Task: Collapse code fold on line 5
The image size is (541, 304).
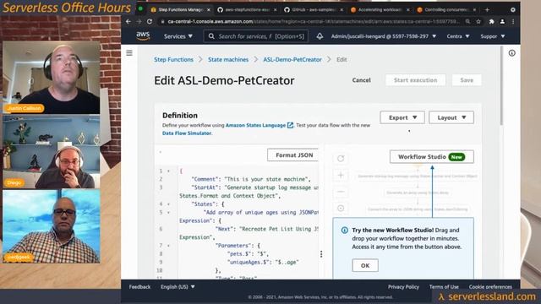Action: click(169, 212)
